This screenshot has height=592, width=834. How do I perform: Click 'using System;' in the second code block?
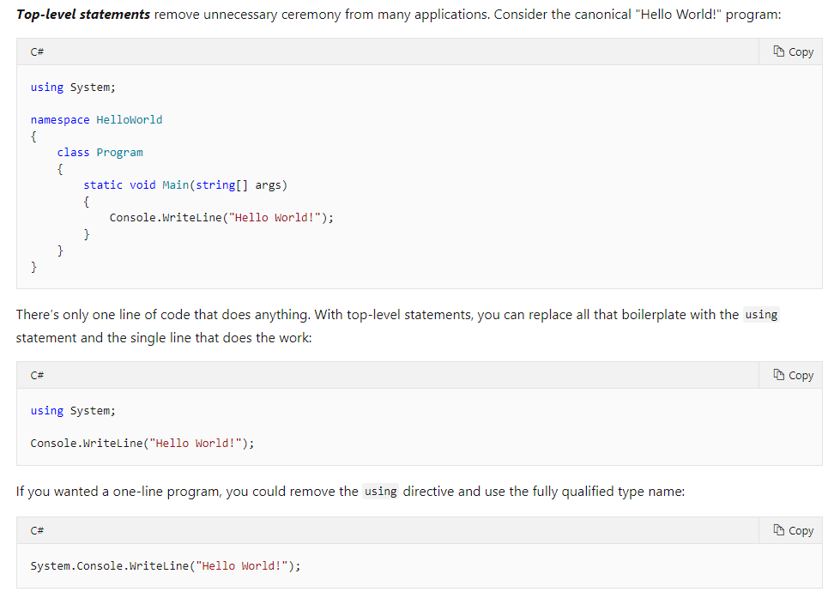(73, 411)
